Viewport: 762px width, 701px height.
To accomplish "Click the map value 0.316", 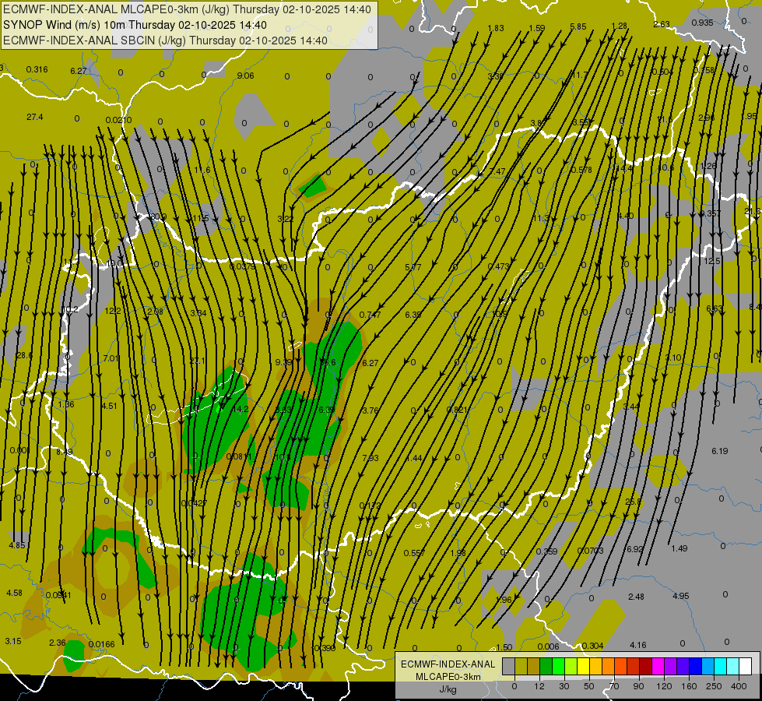I will (37, 69).
